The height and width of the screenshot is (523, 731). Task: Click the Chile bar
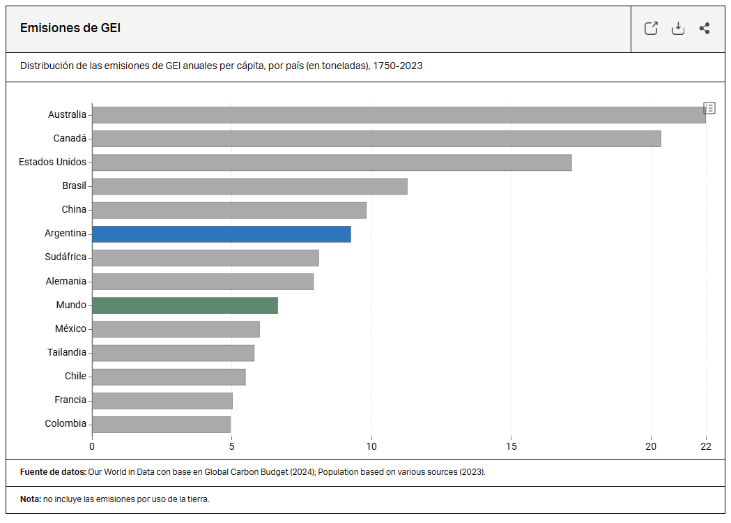(169, 377)
